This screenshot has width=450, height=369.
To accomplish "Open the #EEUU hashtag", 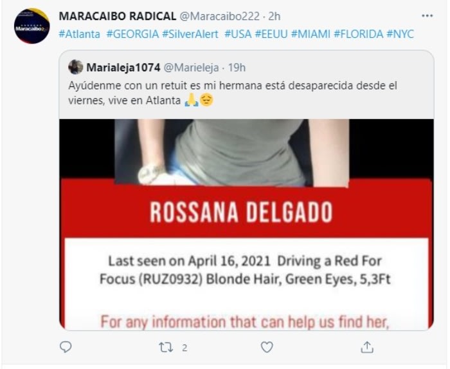I will (x=271, y=34).
